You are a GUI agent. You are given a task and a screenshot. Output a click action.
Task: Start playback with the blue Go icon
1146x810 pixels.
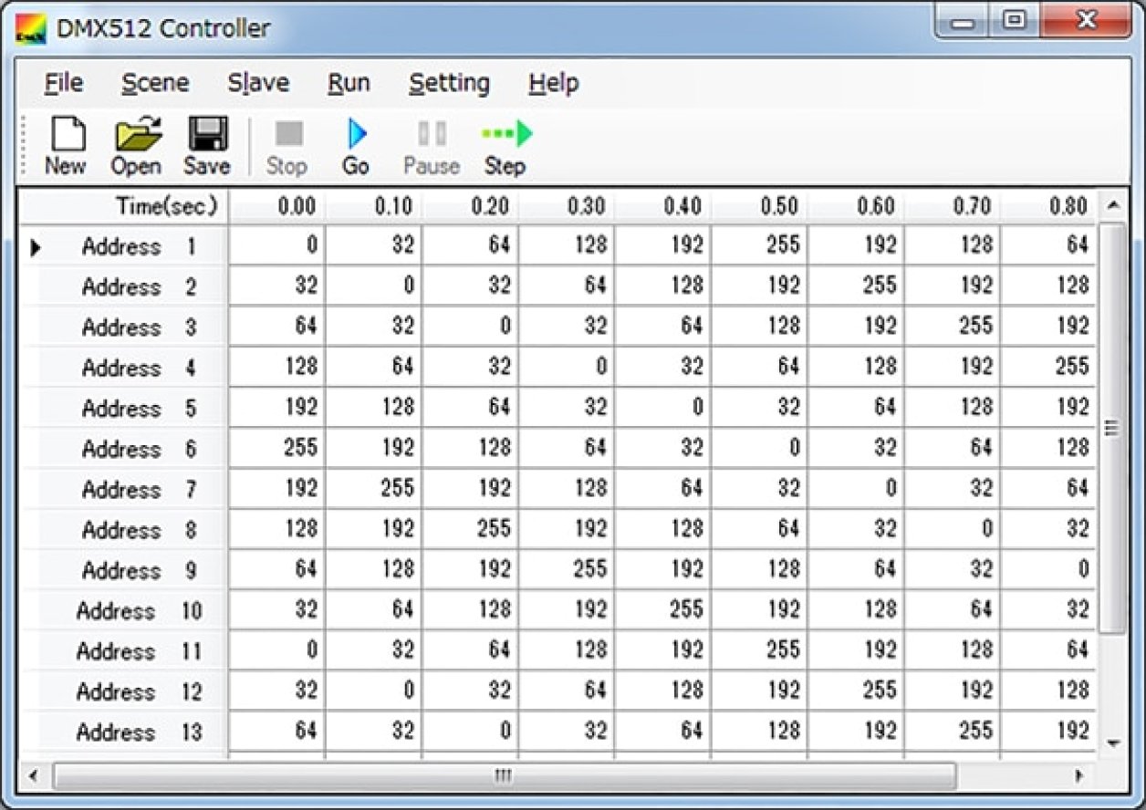(355, 144)
